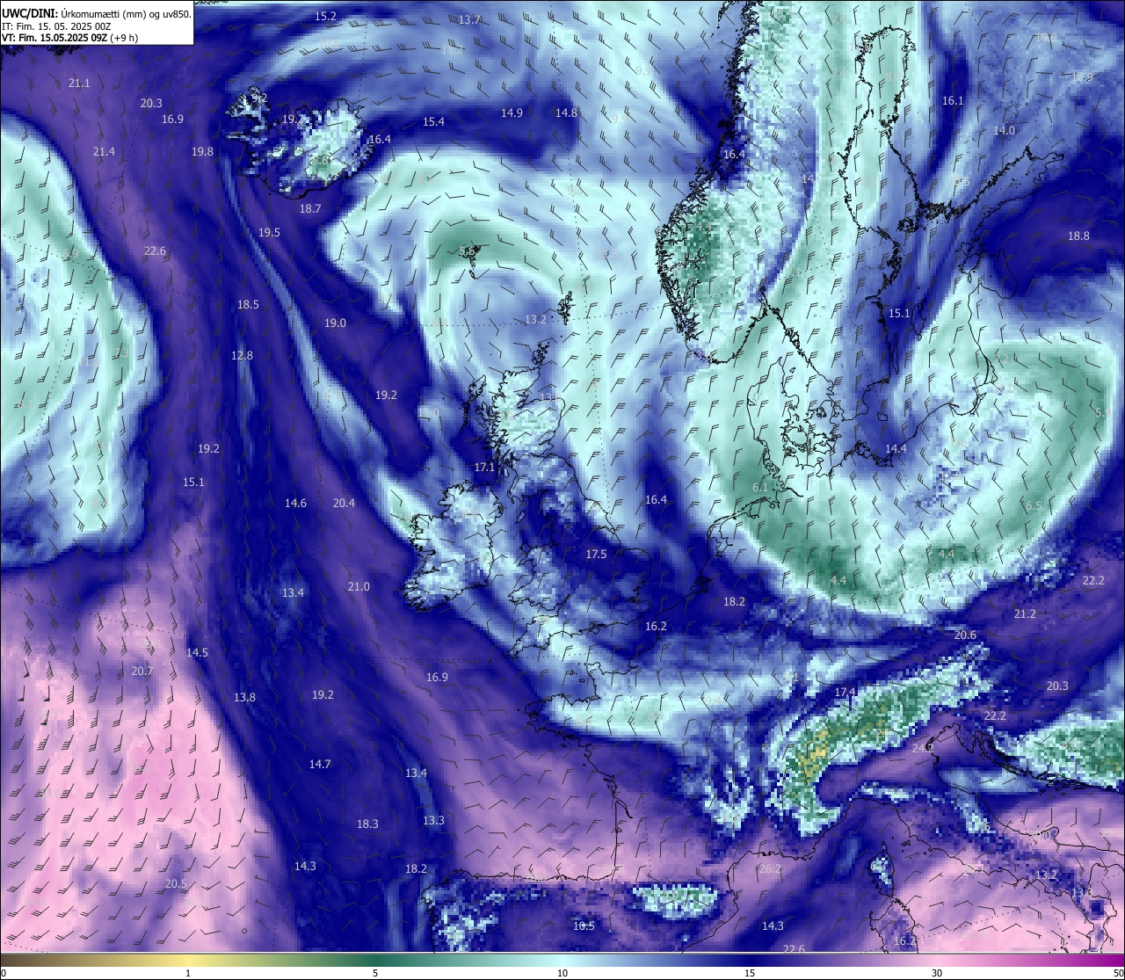The image size is (1125, 980).
Task: Click the 20.7 value label
Action: [x=142, y=671]
